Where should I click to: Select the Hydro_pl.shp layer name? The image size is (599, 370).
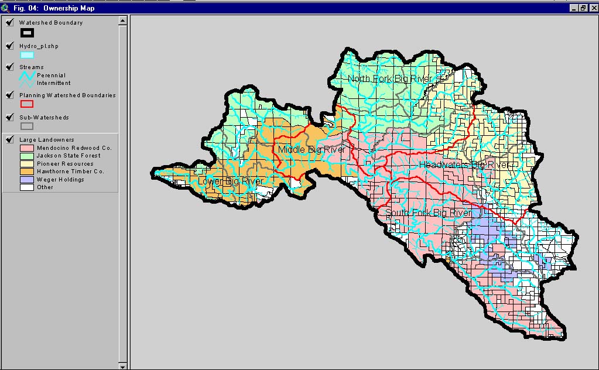[39, 46]
